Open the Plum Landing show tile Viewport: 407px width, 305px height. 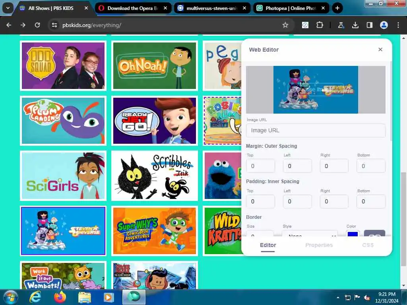[63, 121]
